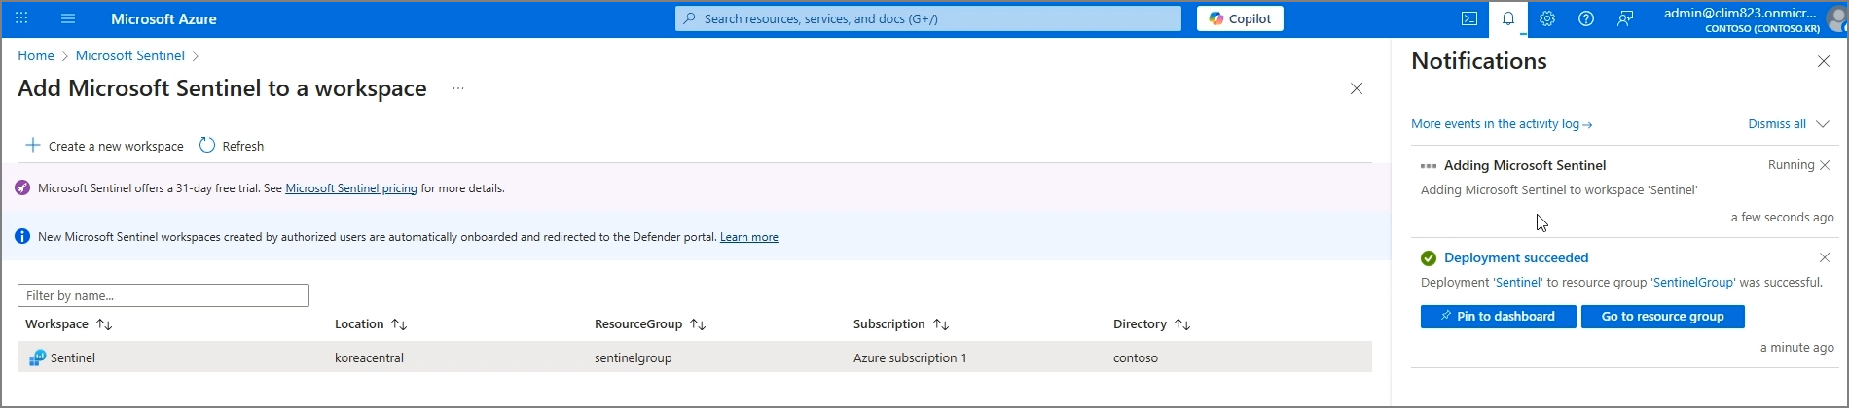This screenshot has height=408, width=1849.
Task: Click the contoso directory cell
Action: click(x=1136, y=357)
